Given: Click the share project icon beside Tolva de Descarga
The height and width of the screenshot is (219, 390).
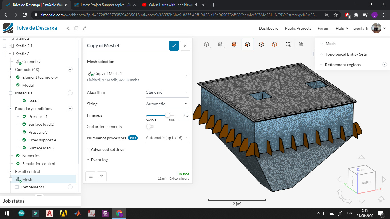Looking at the screenshot, I should click(68, 28).
